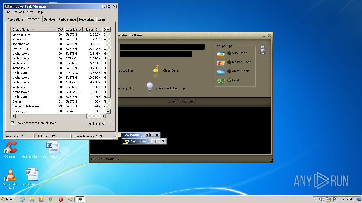
Task: Open the Help menu in Task Manager
Action: (40, 12)
